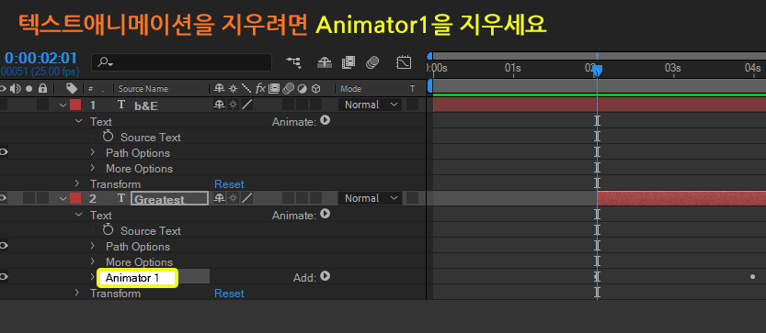Toggle shy switch on layer Greatest

220,198
